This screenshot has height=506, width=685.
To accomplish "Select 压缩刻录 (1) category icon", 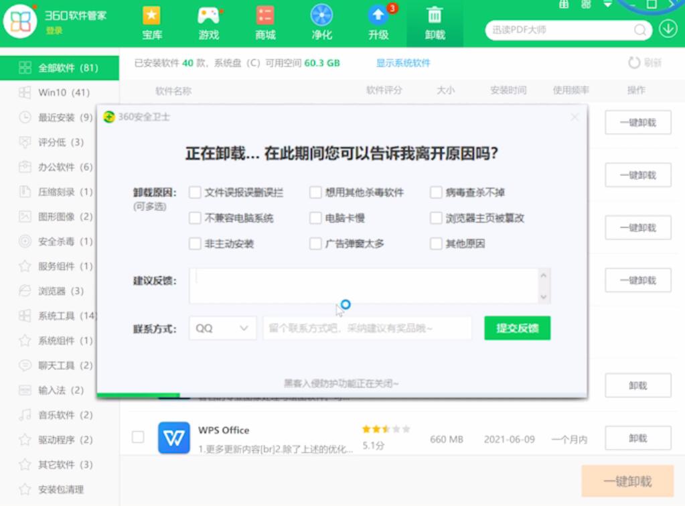I will pyautogui.click(x=25, y=192).
